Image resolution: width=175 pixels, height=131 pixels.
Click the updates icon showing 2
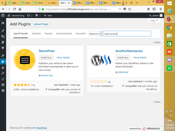click(30, 15)
